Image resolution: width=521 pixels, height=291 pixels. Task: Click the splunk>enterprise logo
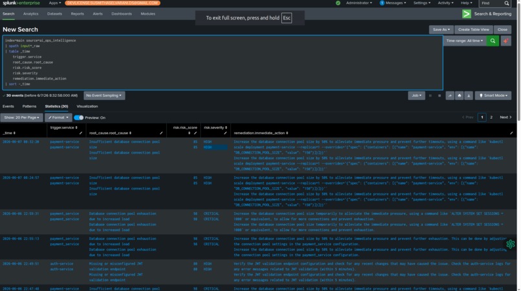click(21, 3)
